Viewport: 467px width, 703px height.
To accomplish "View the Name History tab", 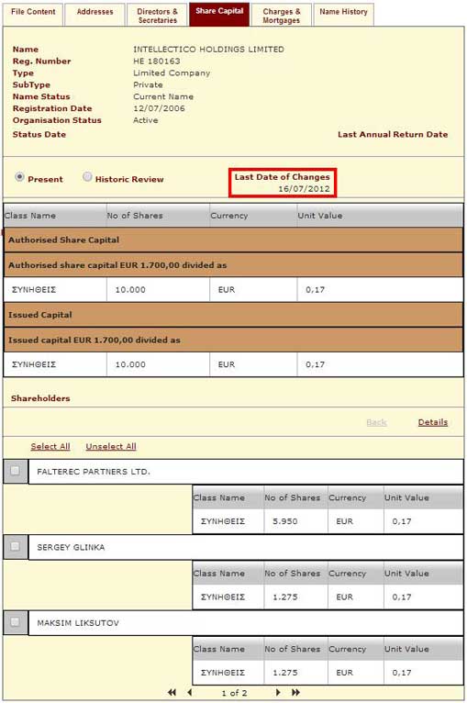I will [x=343, y=15].
